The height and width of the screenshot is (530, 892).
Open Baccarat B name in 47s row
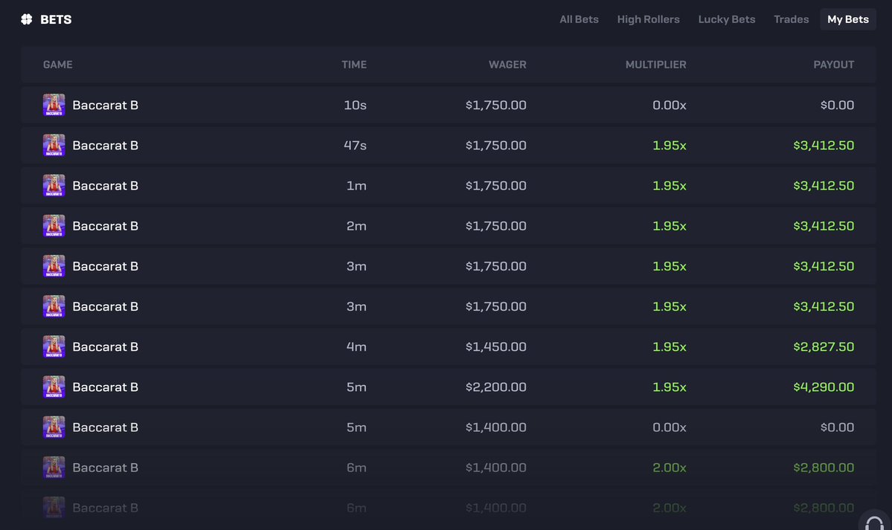105,146
